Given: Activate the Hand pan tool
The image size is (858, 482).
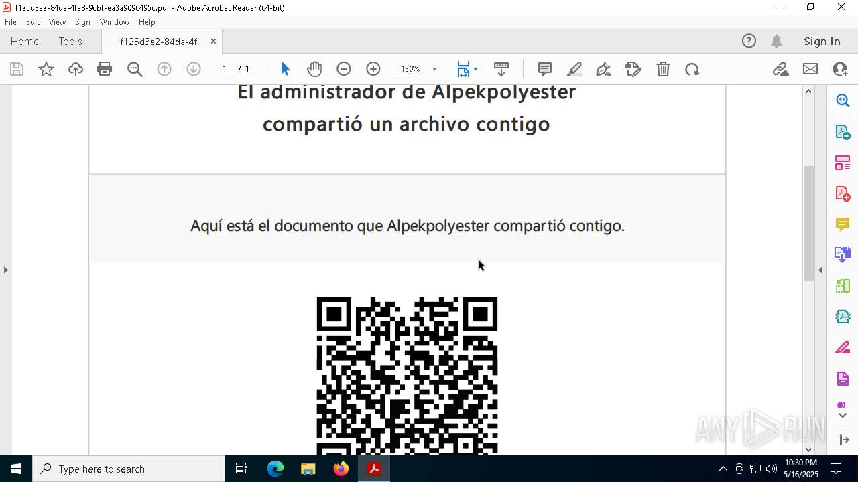Looking at the screenshot, I should click(x=314, y=69).
